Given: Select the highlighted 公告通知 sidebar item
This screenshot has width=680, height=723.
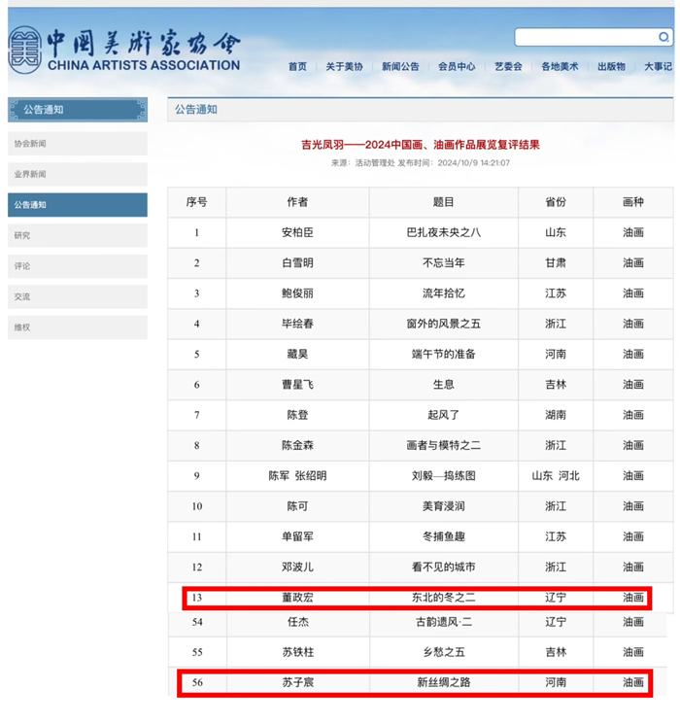Looking at the screenshot, I should coord(78,205).
